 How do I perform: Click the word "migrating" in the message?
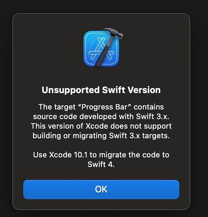pyautogui.click(x=89, y=136)
